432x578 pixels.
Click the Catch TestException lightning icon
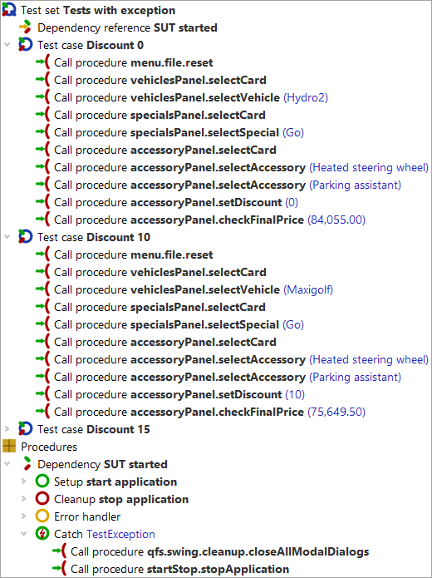(x=42, y=533)
